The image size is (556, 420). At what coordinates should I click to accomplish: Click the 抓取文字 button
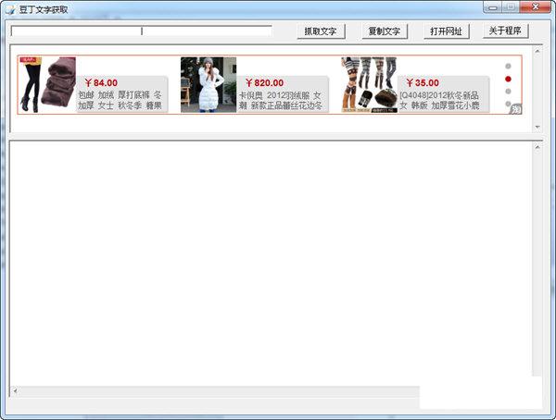[321, 31]
